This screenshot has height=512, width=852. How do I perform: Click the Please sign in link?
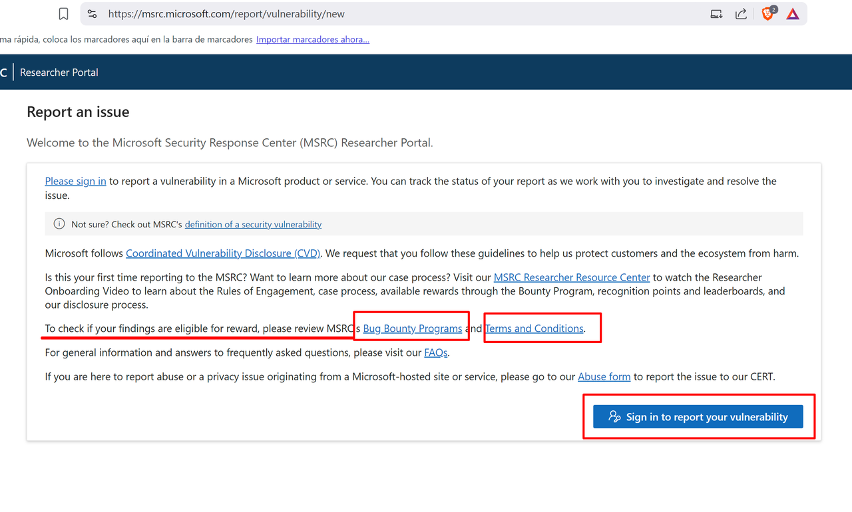(75, 181)
